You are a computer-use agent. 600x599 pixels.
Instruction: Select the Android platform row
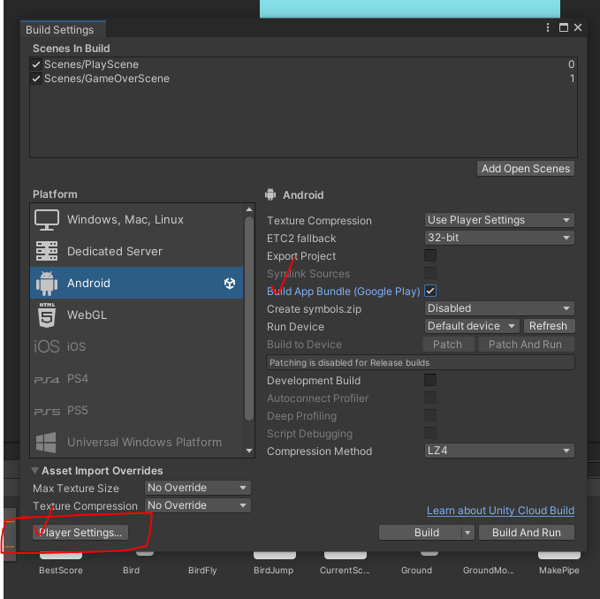pos(137,283)
